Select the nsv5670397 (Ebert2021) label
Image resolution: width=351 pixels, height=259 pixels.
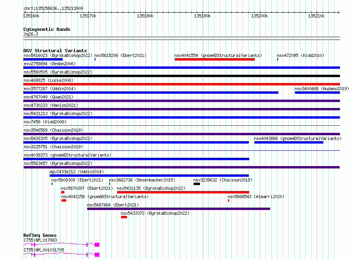[x=87, y=188]
